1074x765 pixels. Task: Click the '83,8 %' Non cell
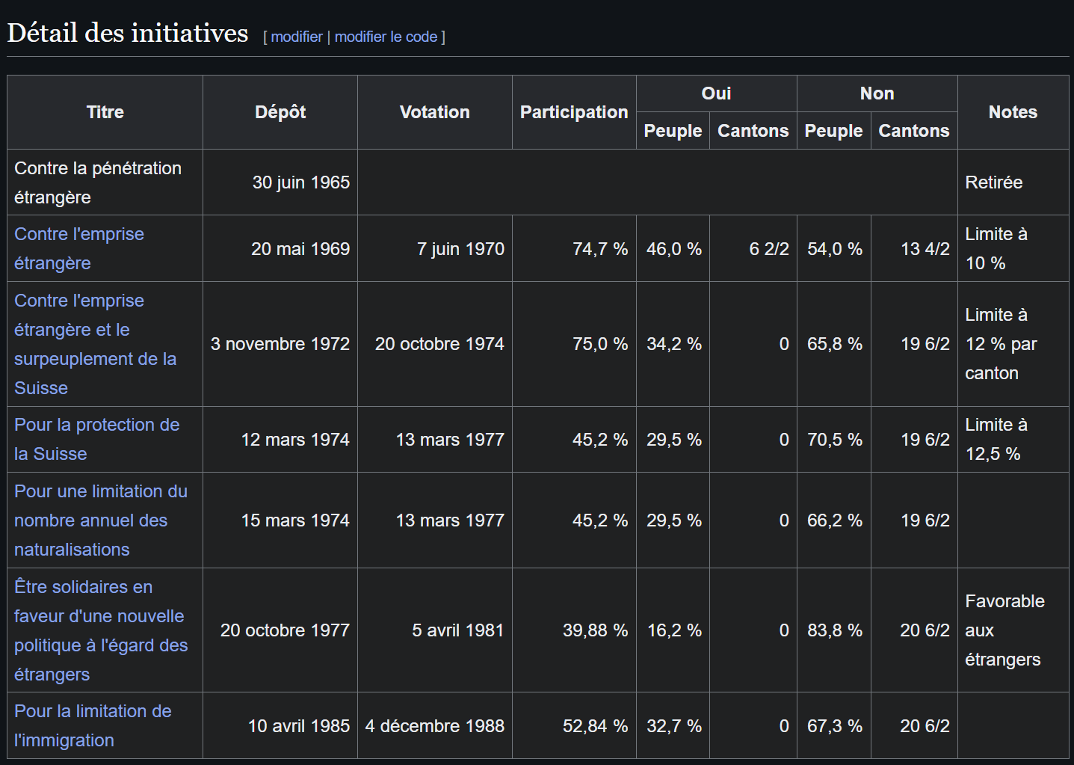(x=834, y=630)
